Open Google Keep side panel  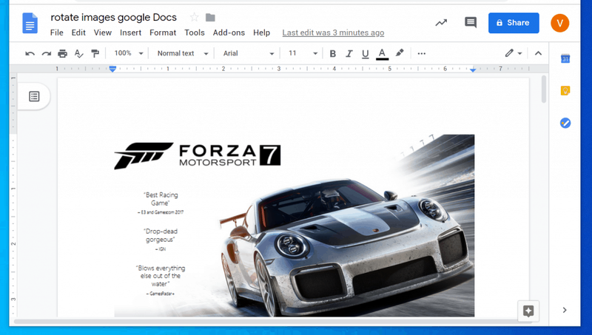click(x=565, y=90)
